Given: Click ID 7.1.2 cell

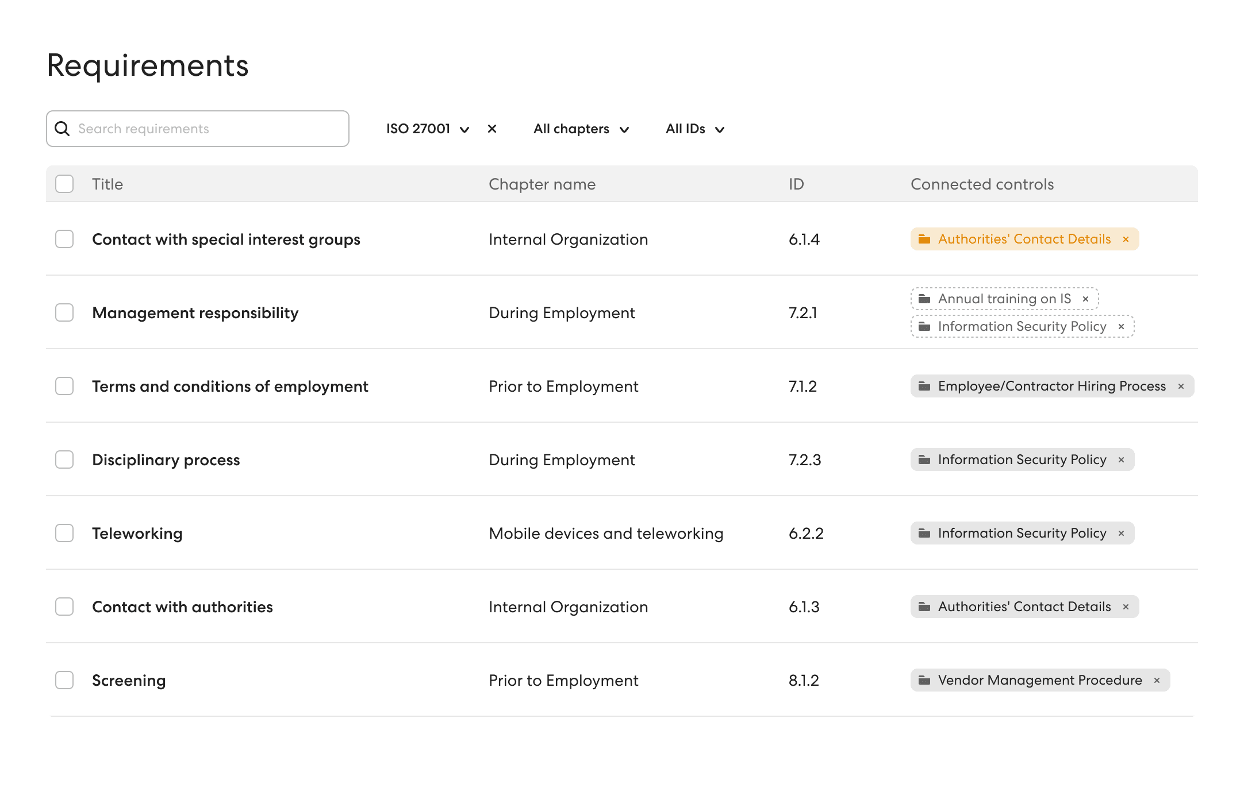Looking at the screenshot, I should [x=803, y=386].
